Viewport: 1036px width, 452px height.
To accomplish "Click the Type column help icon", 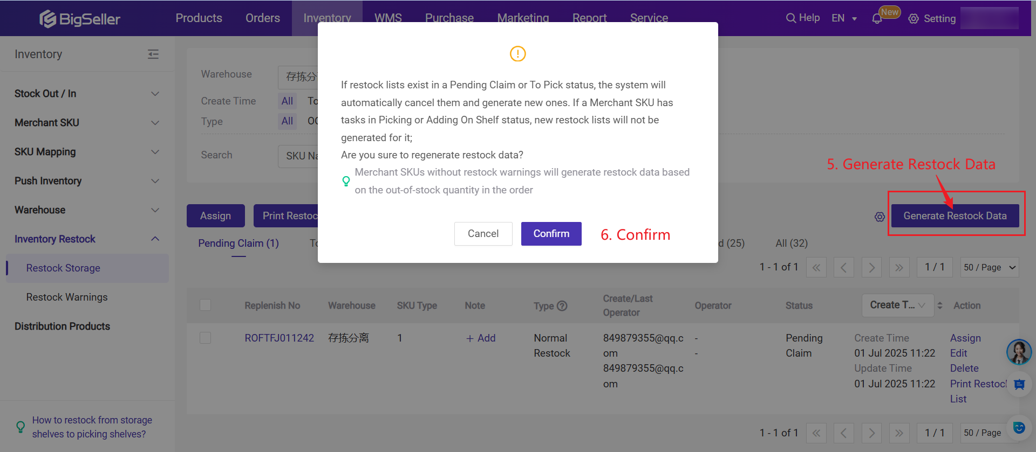I will pyautogui.click(x=562, y=305).
